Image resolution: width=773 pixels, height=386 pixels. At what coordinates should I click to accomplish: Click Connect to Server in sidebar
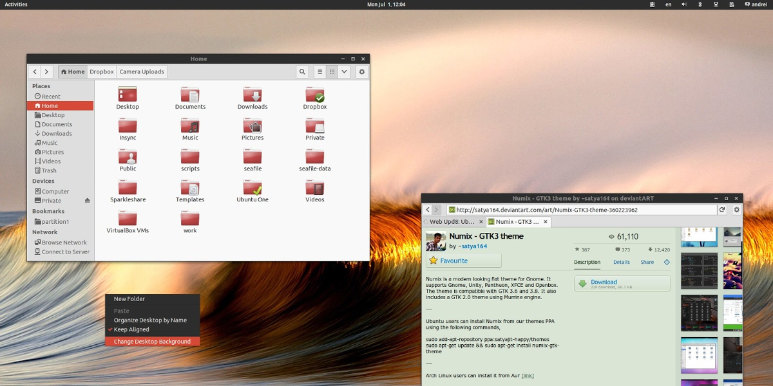tap(61, 252)
